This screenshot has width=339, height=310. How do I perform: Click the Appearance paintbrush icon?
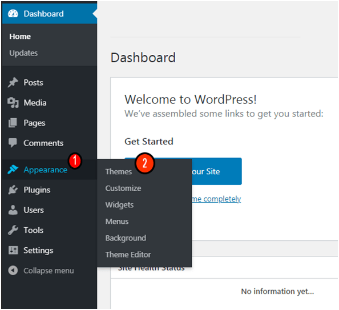13,170
